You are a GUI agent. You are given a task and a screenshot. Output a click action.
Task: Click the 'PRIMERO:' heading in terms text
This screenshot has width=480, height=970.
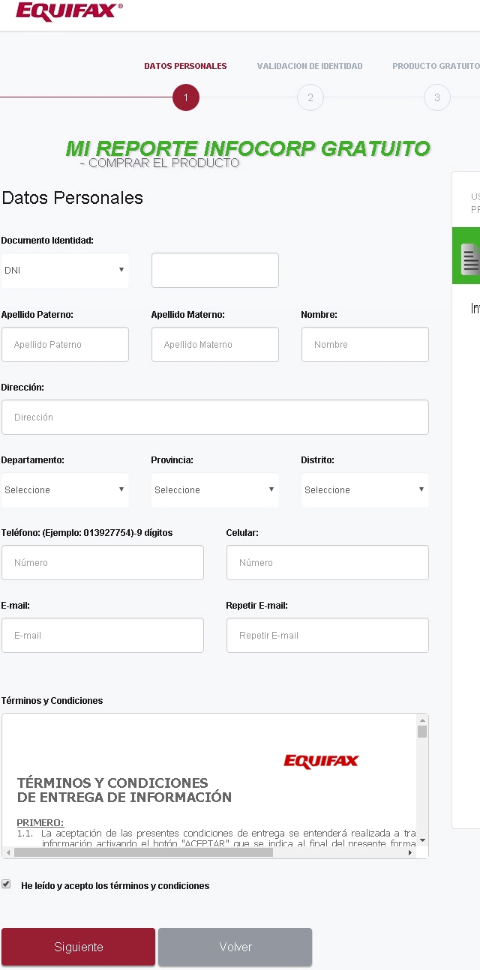click(x=40, y=822)
